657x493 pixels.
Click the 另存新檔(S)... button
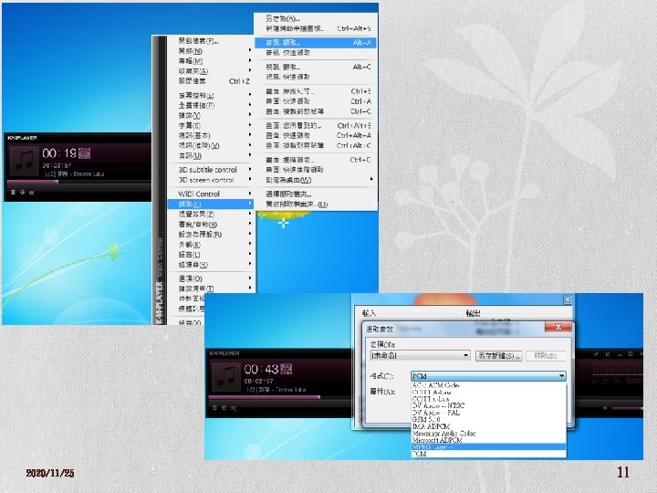click(498, 356)
